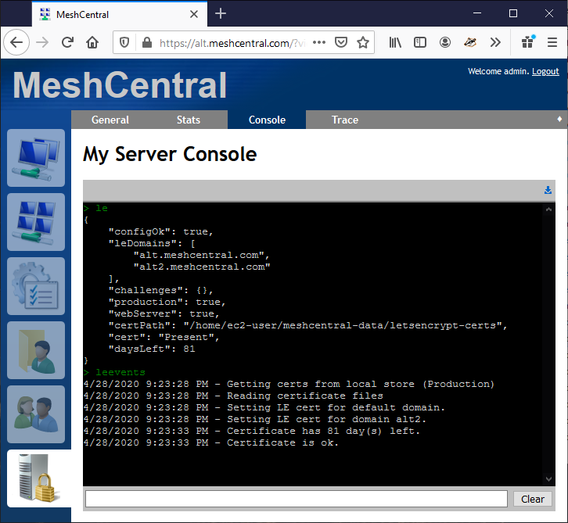568x523 pixels.
Task: Maximize the Firefox window
Action: pyautogui.click(x=513, y=13)
